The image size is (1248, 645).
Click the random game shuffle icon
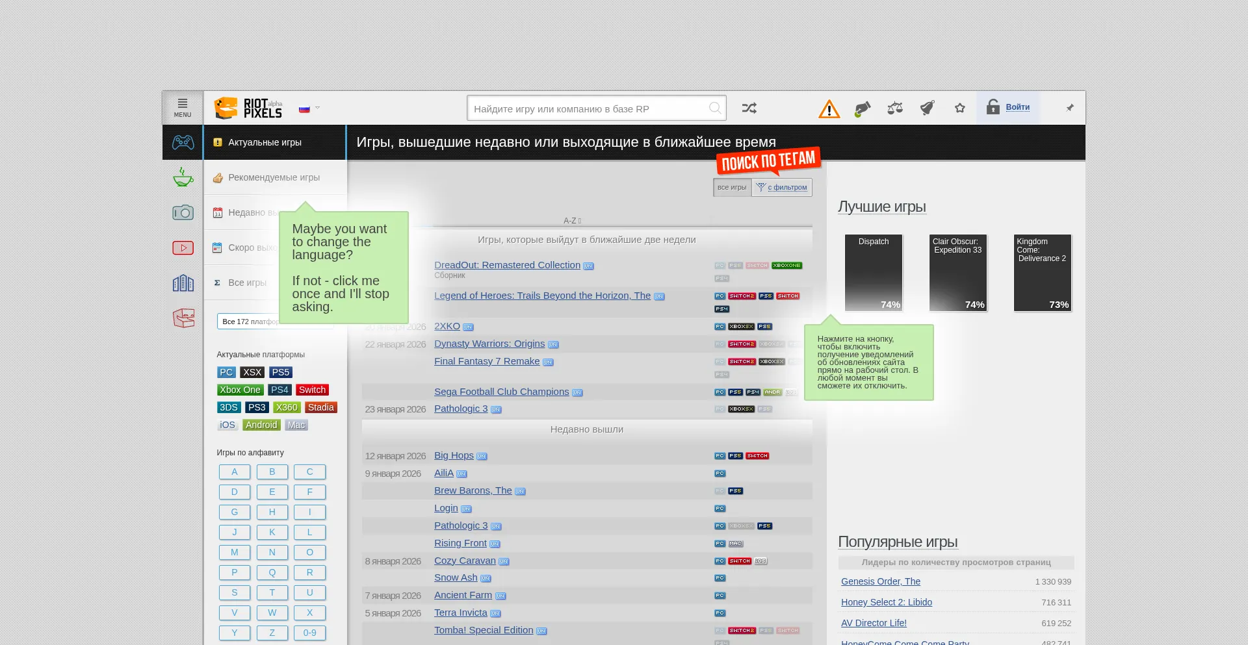[x=749, y=108]
